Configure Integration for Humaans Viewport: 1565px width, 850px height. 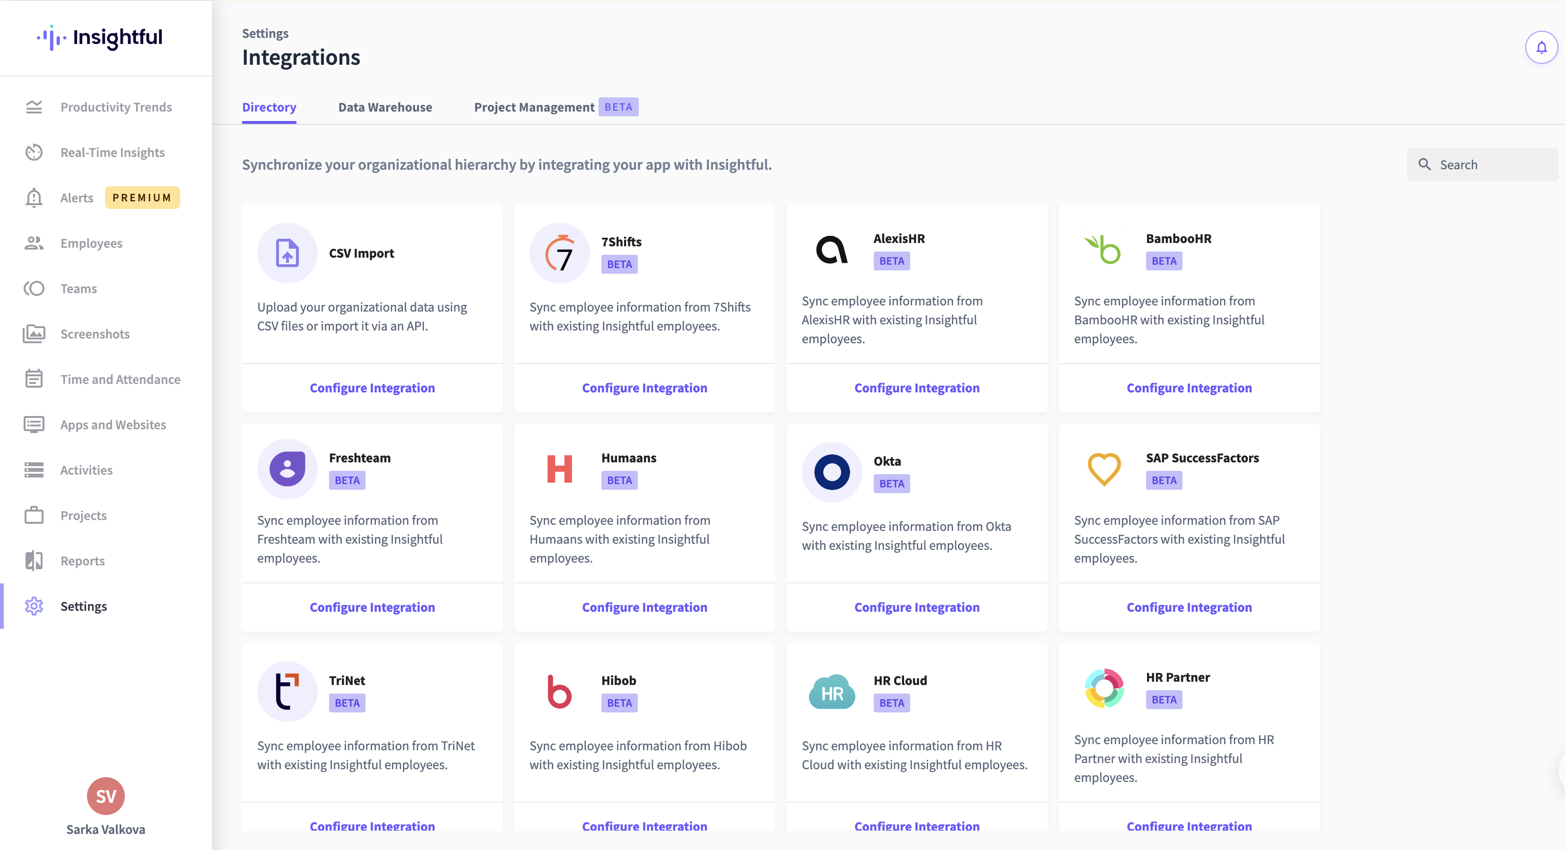pyautogui.click(x=644, y=607)
